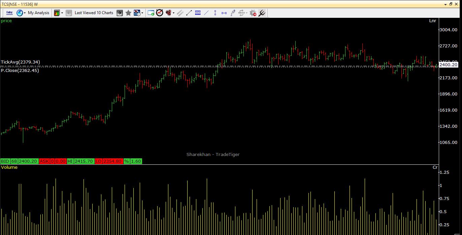Go back with the left arrow button

pyautogui.click(x=69, y=13)
